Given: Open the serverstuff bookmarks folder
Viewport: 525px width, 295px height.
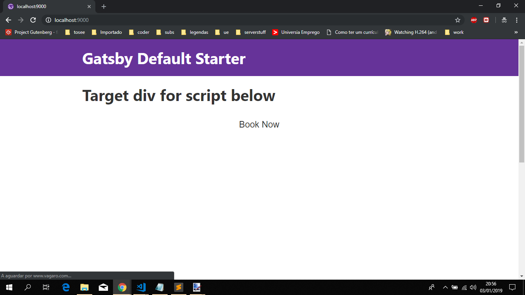Looking at the screenshot, I should click(x=251, y=32).
